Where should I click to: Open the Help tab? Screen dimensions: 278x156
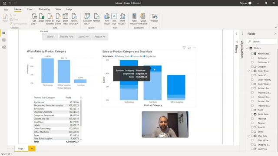(69, 10)
